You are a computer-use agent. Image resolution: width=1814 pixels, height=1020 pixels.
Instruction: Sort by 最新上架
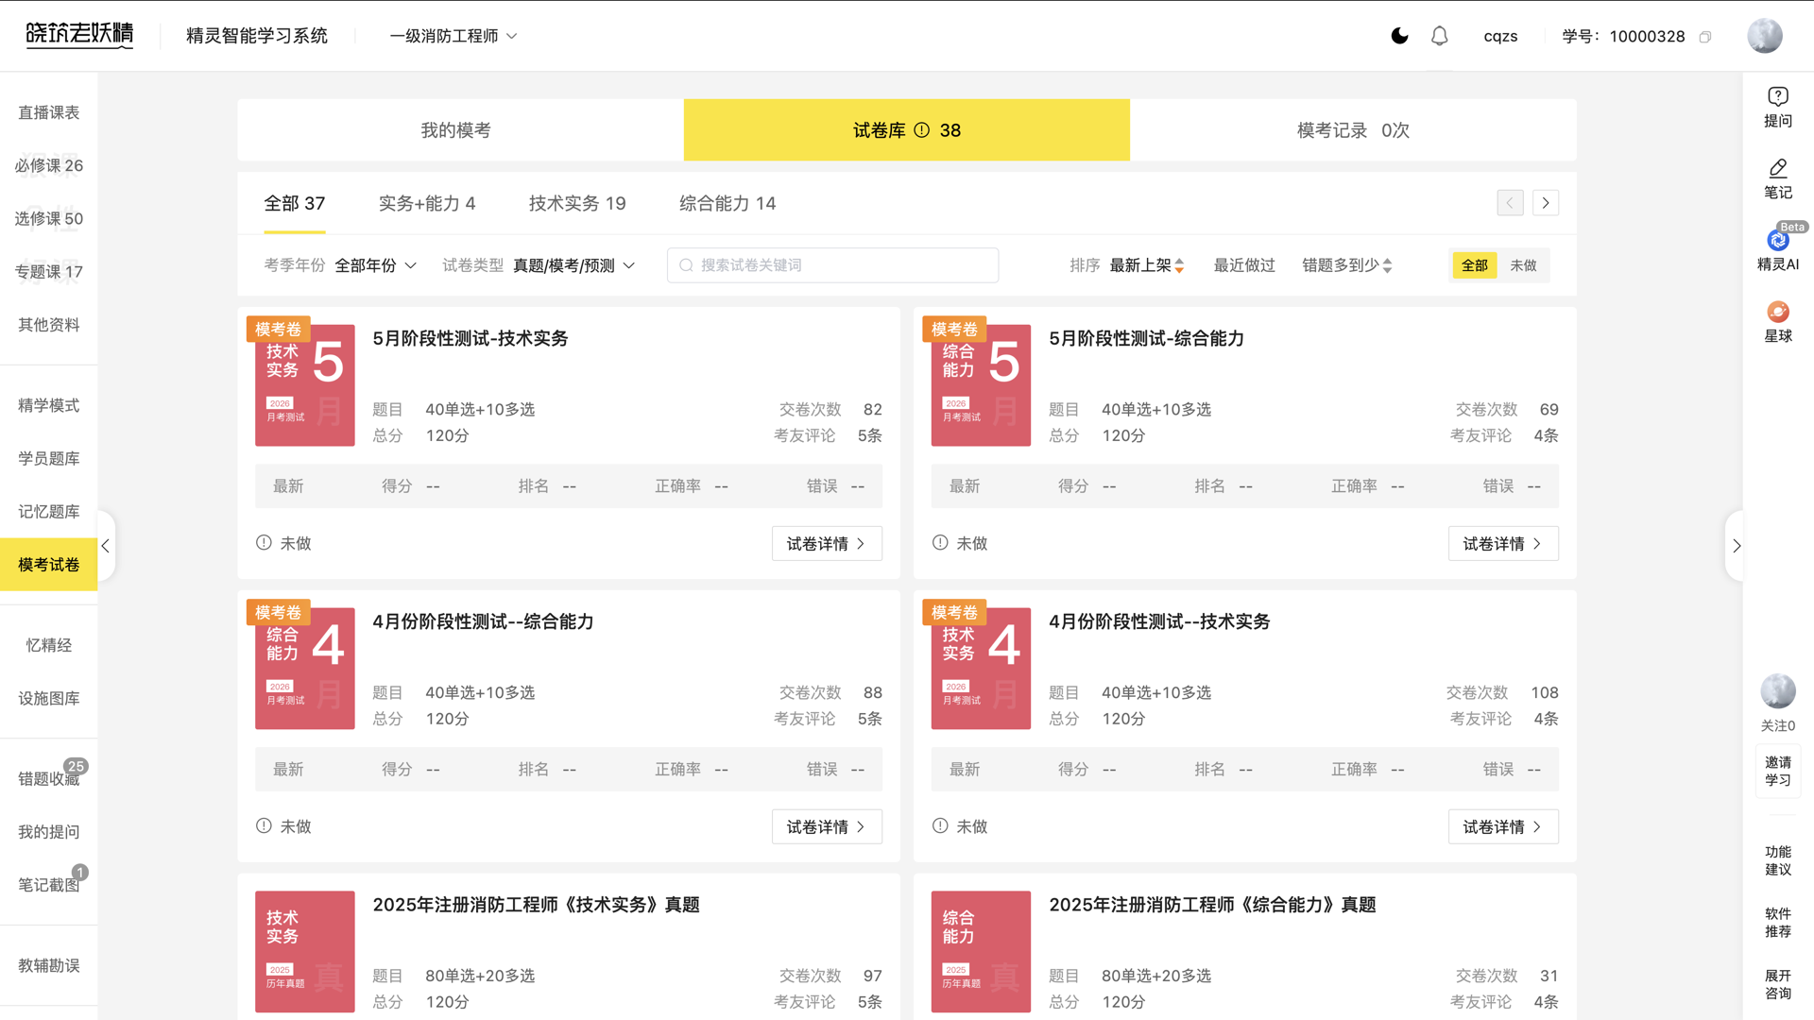click(x=1147, y=265)
